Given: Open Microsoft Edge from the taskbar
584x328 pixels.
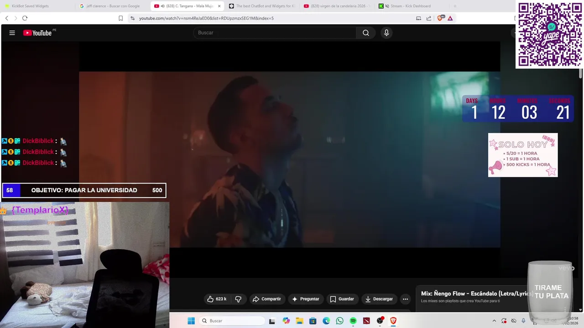Looking at the screenshot, I should [326, 321].
